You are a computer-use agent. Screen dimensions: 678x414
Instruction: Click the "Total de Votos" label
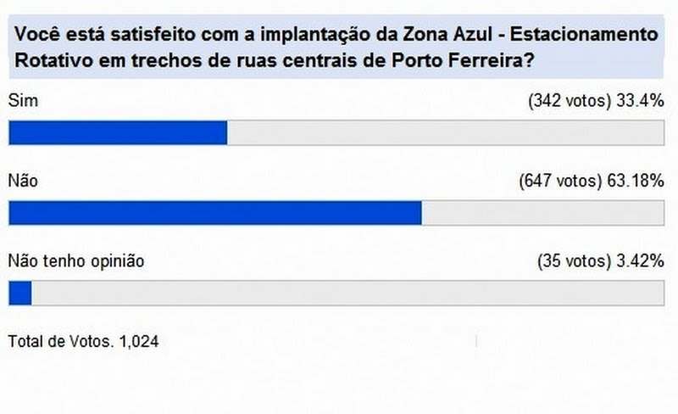59,341
